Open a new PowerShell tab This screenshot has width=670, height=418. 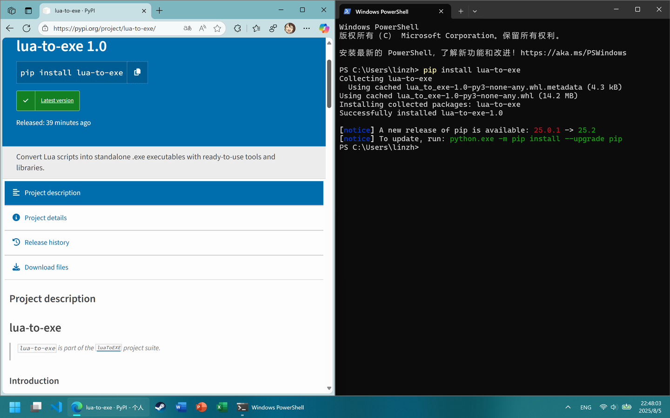coord(461,11)
